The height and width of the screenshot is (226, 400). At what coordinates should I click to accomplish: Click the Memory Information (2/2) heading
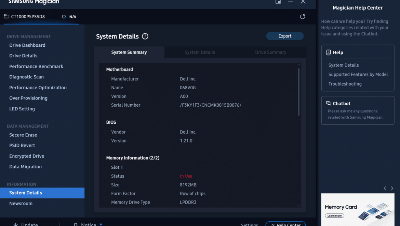[133, 158]
